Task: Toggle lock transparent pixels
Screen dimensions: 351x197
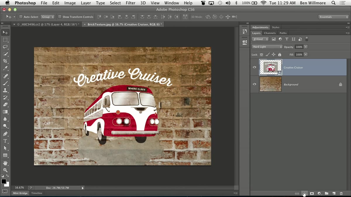Action: point(261,54)
